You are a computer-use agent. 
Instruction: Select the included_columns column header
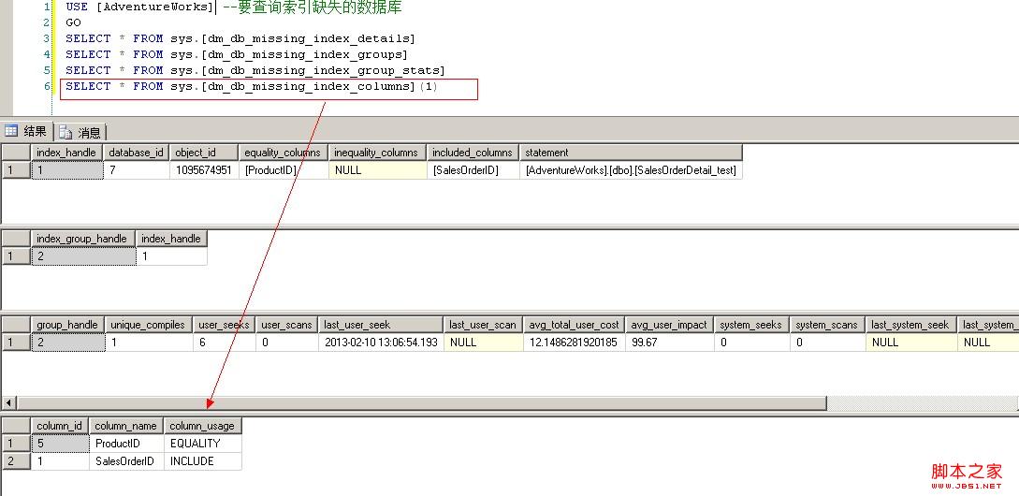pos(473,153)
